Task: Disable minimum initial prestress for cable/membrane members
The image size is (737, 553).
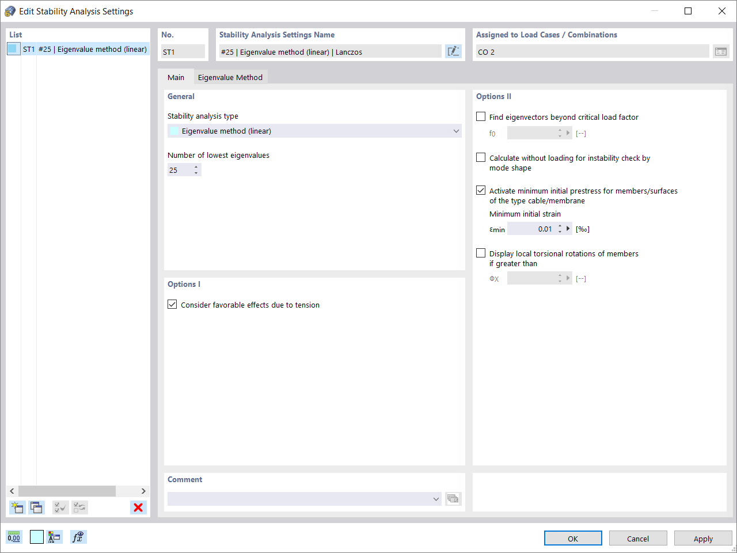Action: coord(481,190)
